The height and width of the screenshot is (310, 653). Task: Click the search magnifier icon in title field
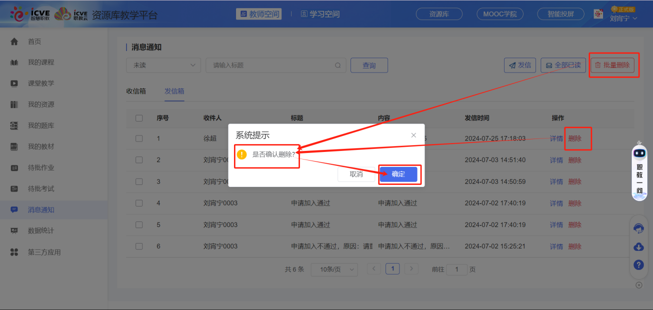[338, 65]
